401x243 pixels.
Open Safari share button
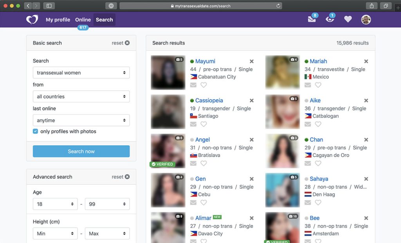click(x=372, y=5)
